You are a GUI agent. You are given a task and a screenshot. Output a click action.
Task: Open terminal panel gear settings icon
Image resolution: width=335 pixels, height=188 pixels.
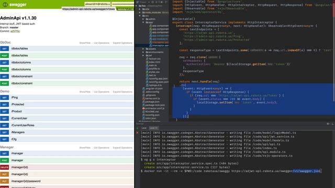pyautogui.click(x=328, y=124)
